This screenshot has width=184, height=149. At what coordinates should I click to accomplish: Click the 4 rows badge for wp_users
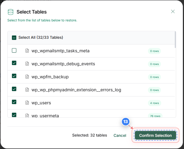click(154, 103)
